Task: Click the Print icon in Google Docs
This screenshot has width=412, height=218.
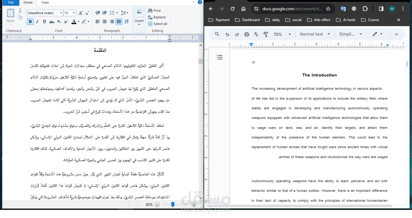Action: point(247,34)
